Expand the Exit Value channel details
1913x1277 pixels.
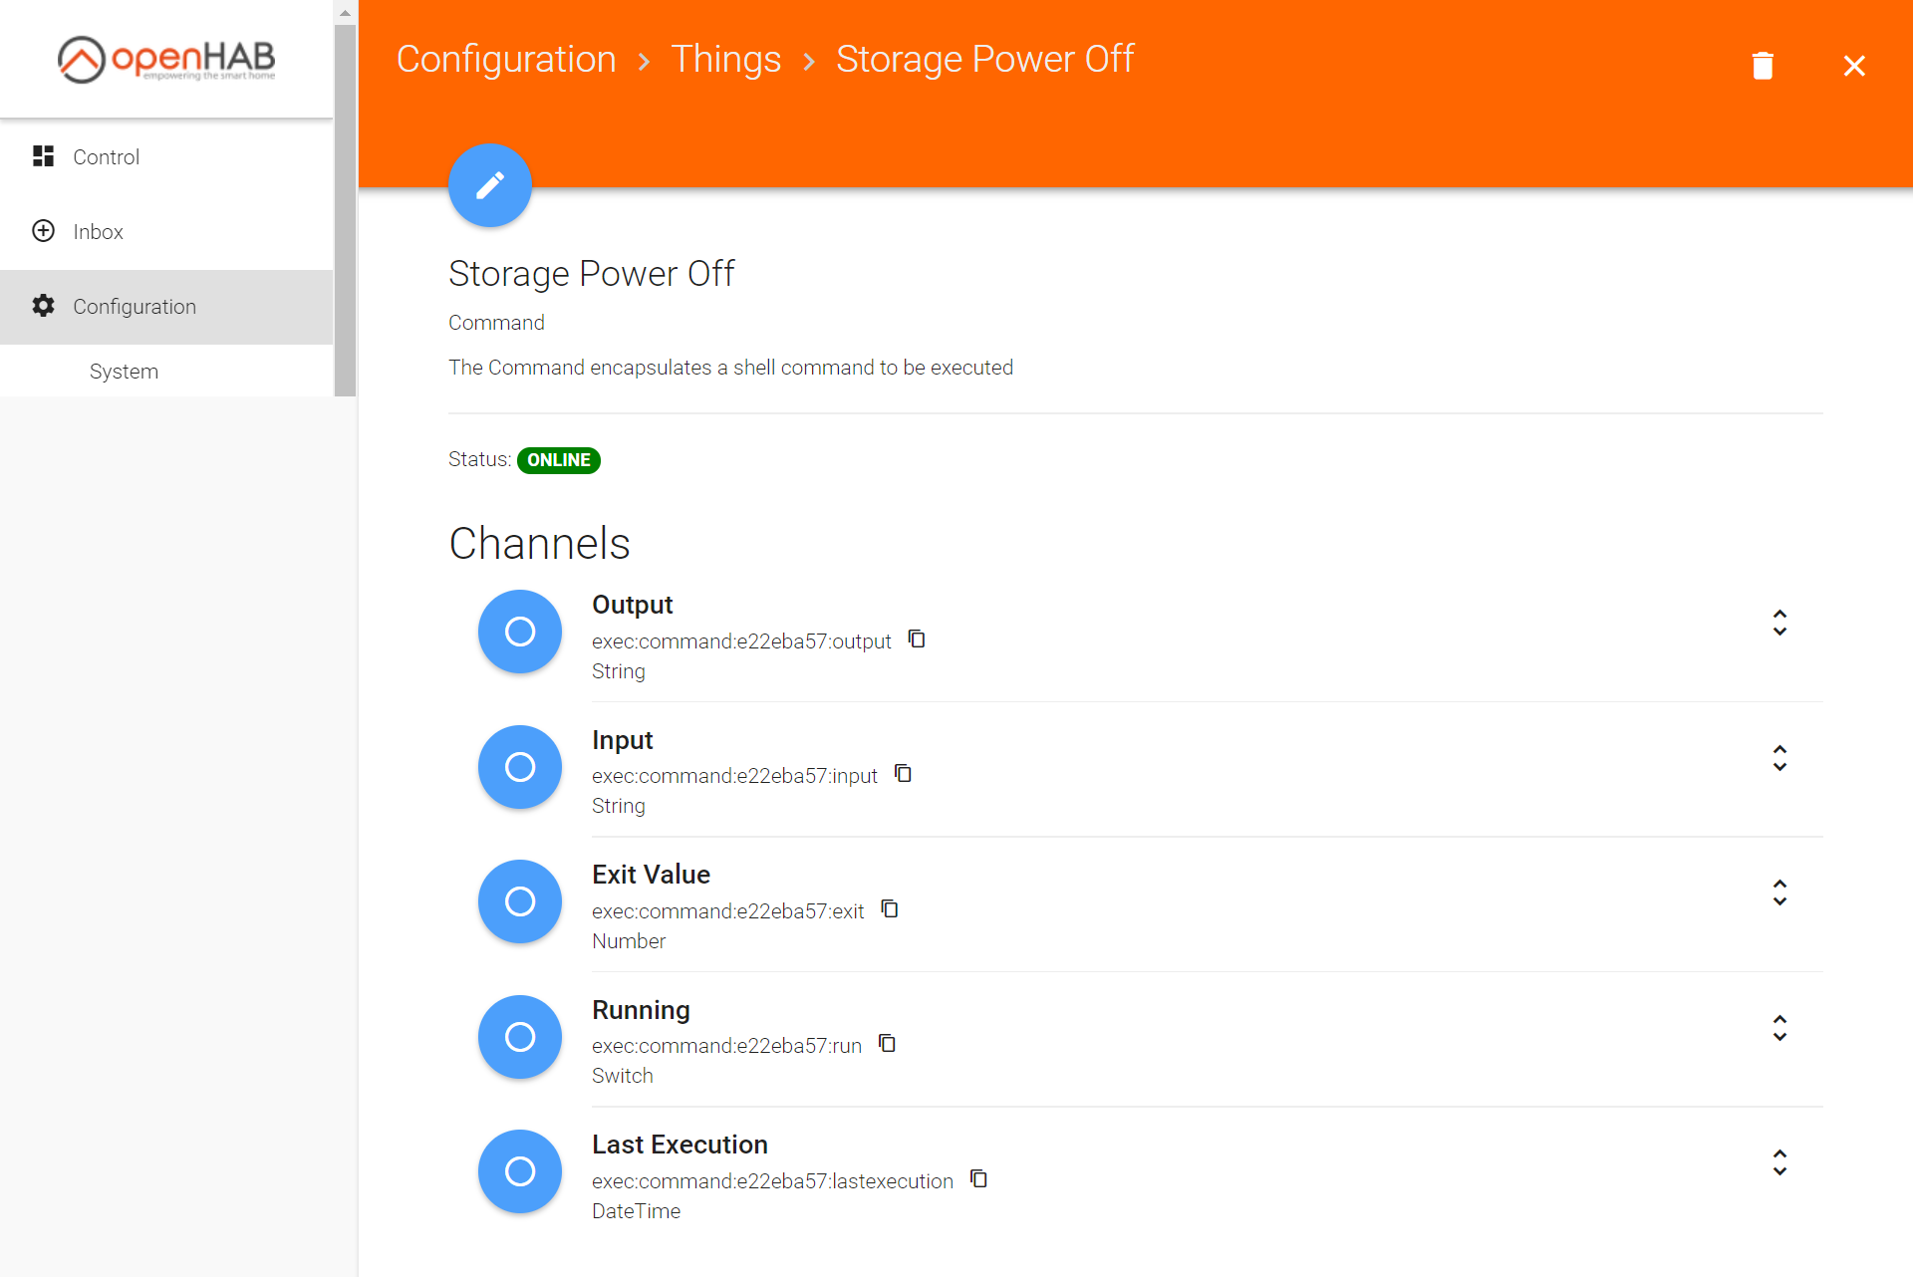[x=1779, y=893]
